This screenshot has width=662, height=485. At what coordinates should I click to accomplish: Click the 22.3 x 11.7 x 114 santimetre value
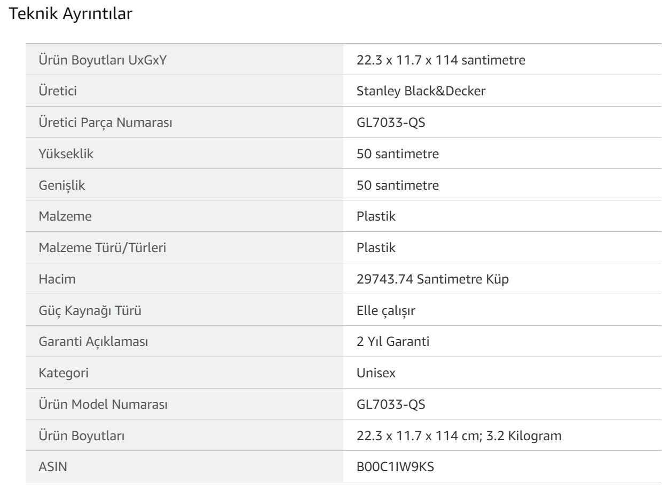pyautogui.click(x=441, y=60)
